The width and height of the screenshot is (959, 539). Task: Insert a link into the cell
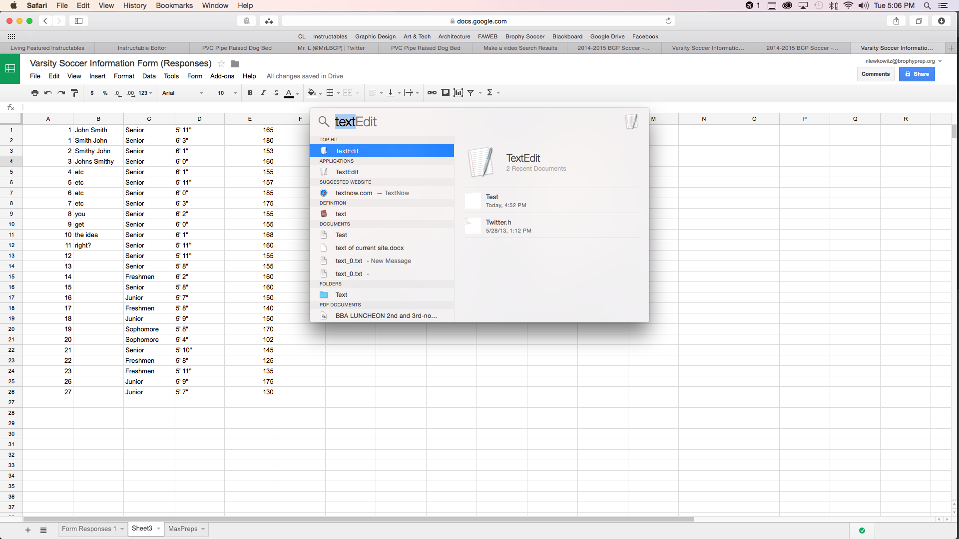[432, 93]
